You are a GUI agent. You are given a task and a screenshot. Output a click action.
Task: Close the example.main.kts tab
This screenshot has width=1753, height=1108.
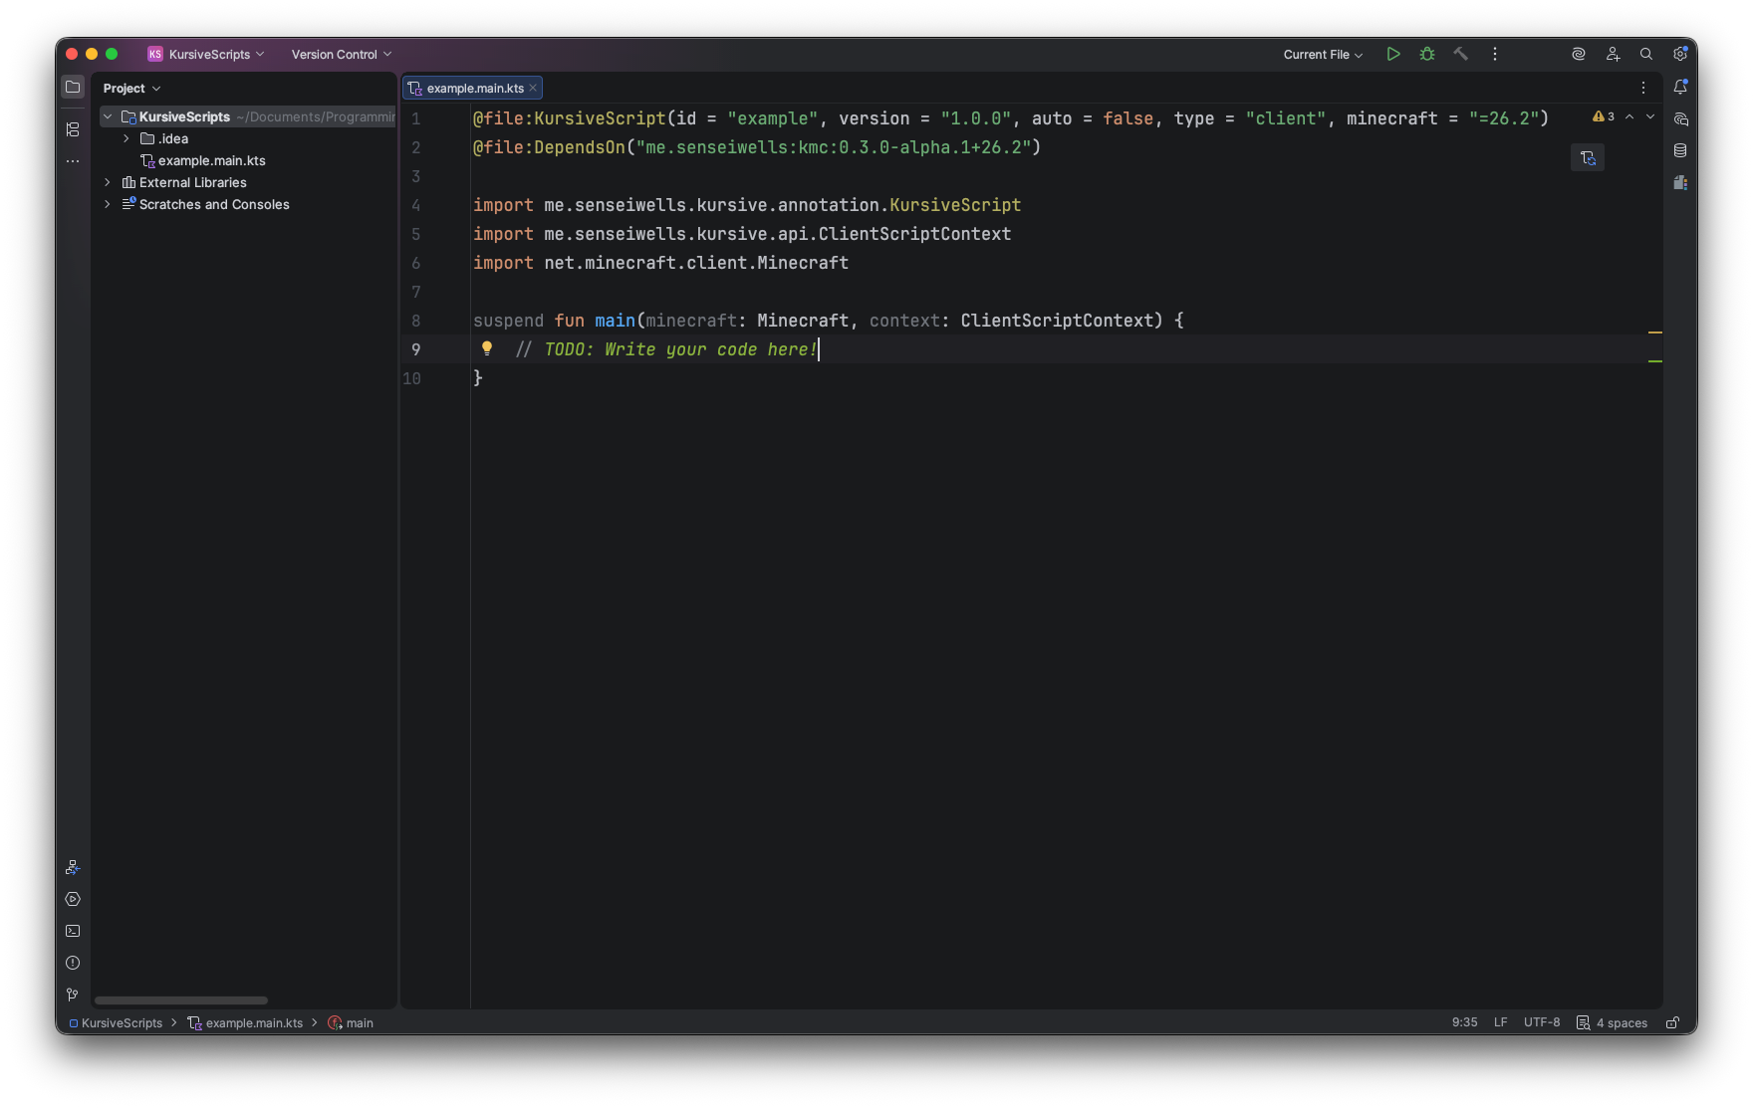tap(533, 88)
